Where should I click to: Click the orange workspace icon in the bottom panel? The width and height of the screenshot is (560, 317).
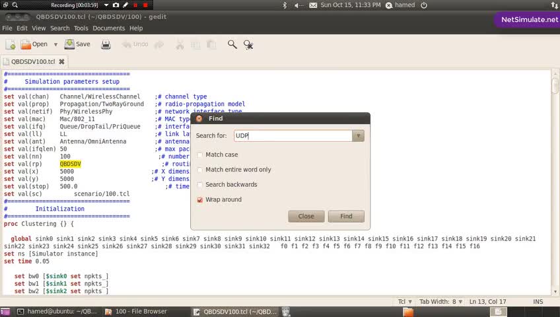point(408,312)
